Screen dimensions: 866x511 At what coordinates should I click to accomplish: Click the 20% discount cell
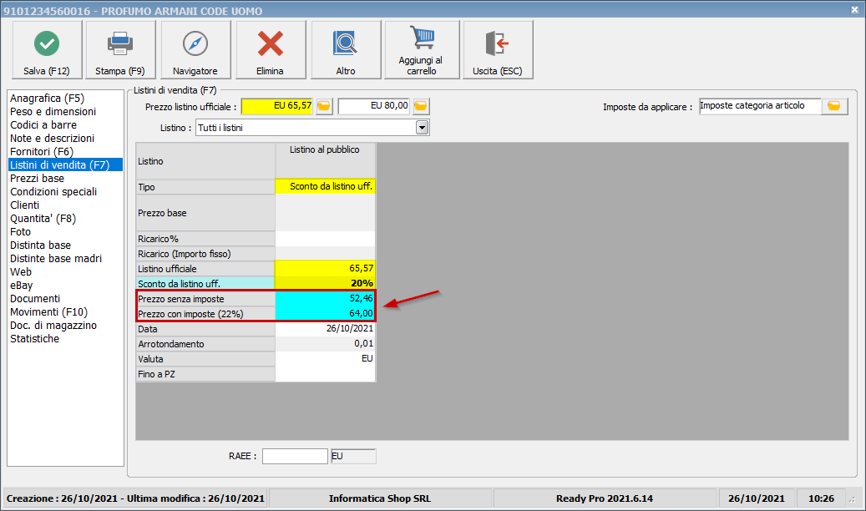325,283
